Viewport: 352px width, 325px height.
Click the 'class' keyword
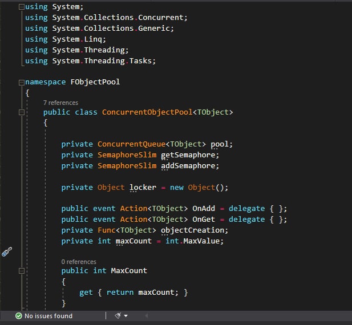[x=86, y=112]
